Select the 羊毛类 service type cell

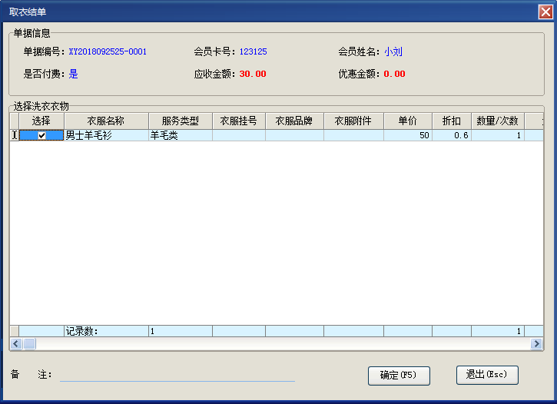pos(180,135)
